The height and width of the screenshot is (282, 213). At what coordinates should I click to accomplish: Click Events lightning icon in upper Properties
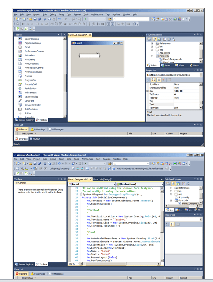(164, 80)
